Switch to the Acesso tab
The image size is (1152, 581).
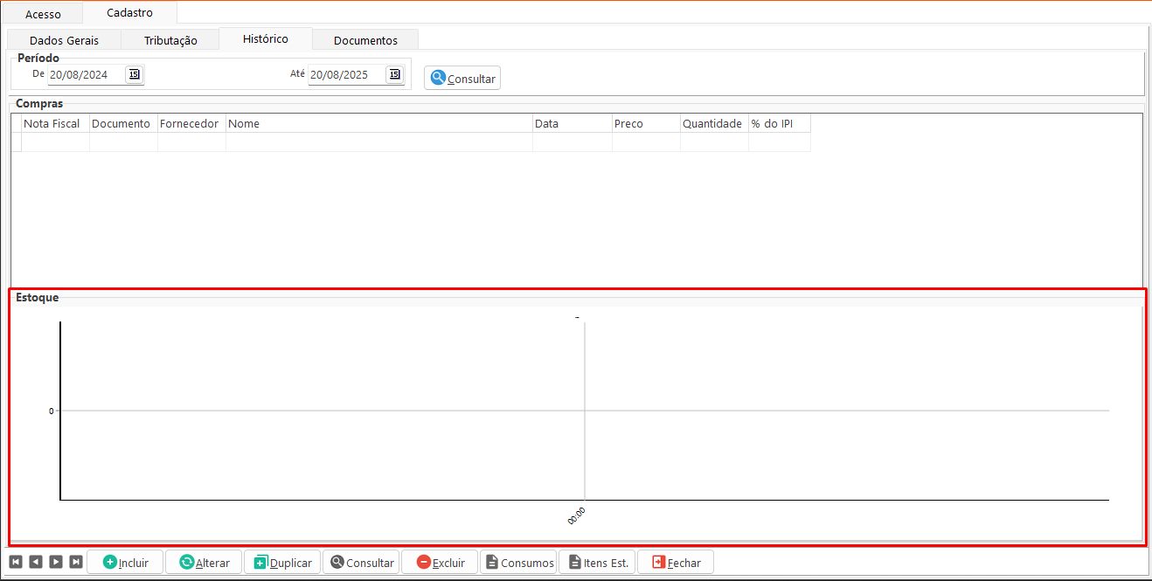click(x=43, y=14)
